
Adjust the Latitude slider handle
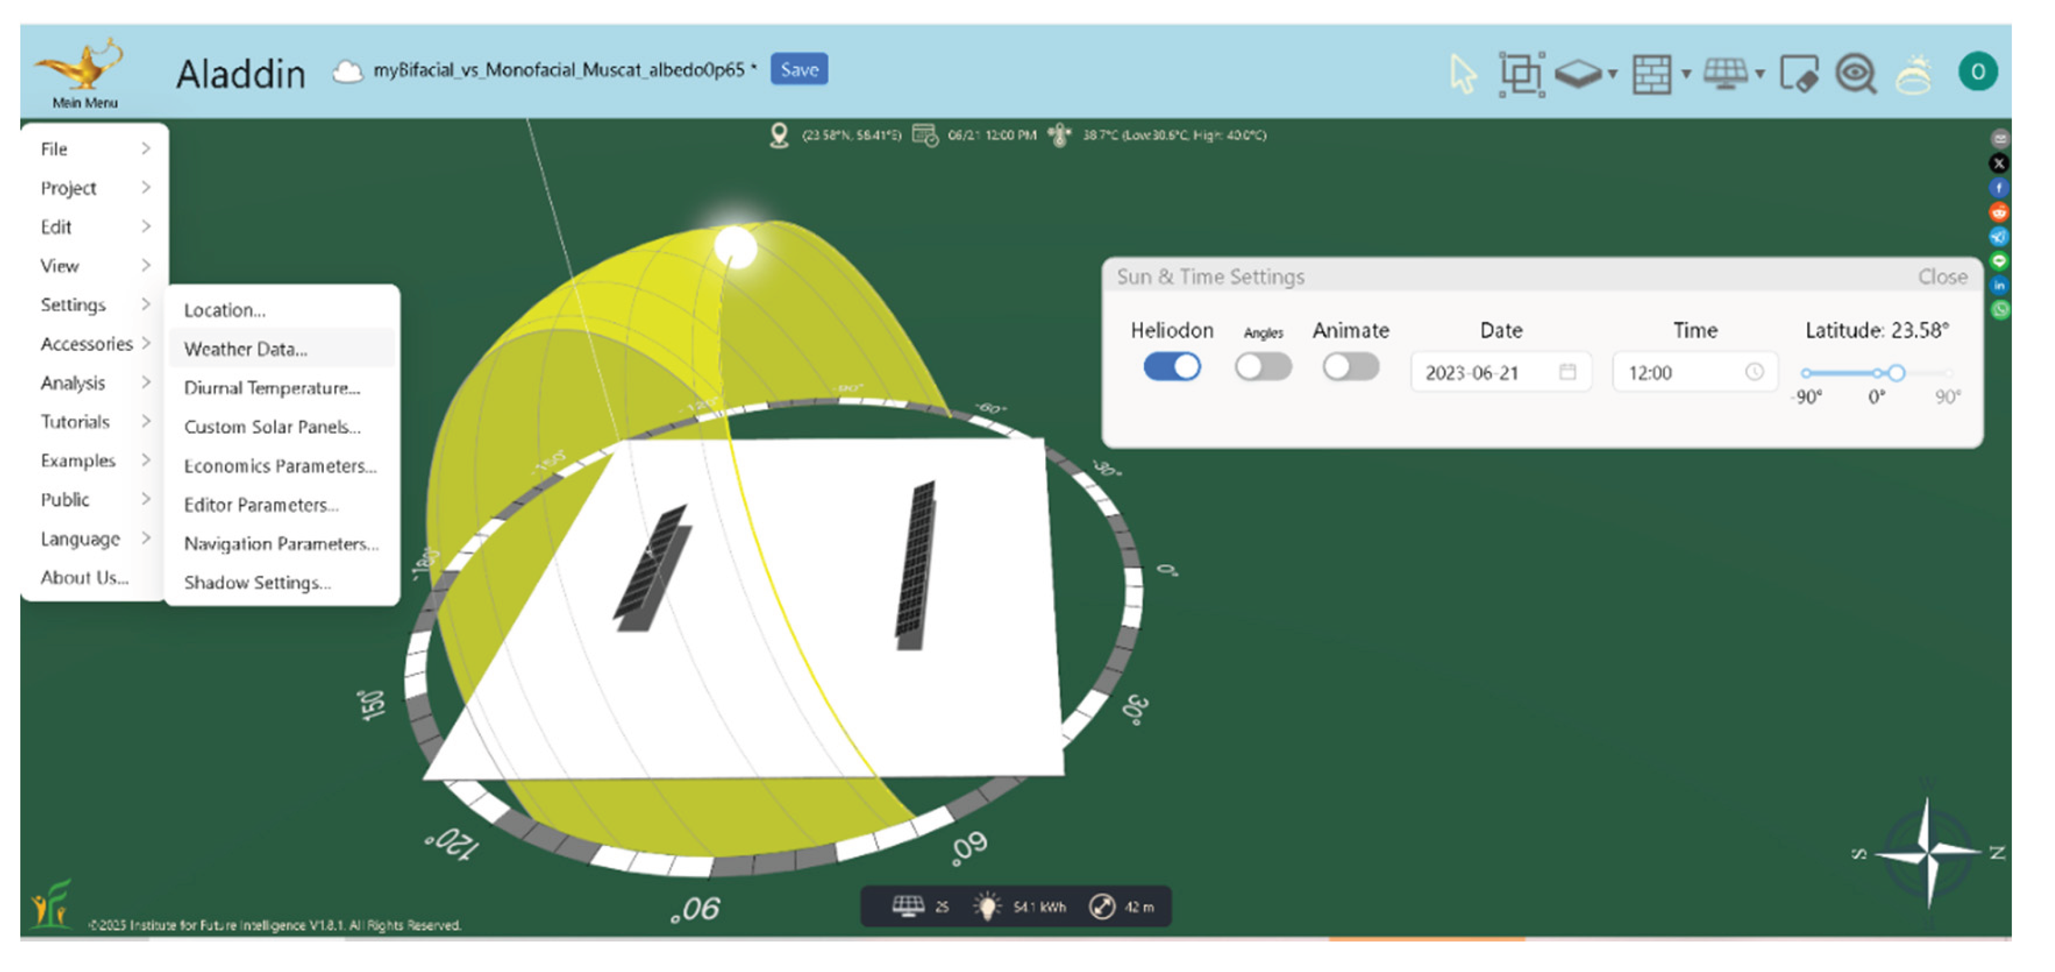pos(1896,373)
